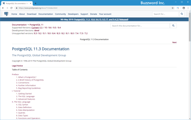Open the Chrome three-dot menu
Viewport: 191px width, 120px height.
coord(188,8)
